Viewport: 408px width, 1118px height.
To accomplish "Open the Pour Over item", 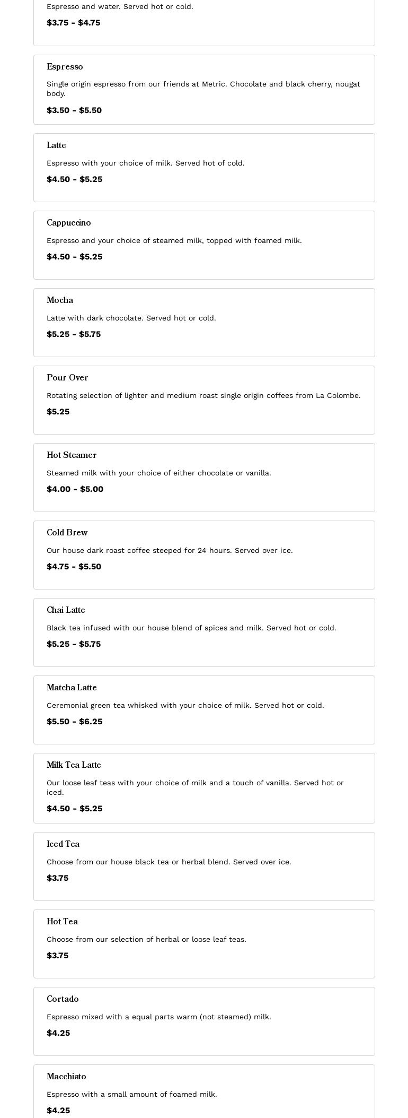I will [x=67, y=378].
